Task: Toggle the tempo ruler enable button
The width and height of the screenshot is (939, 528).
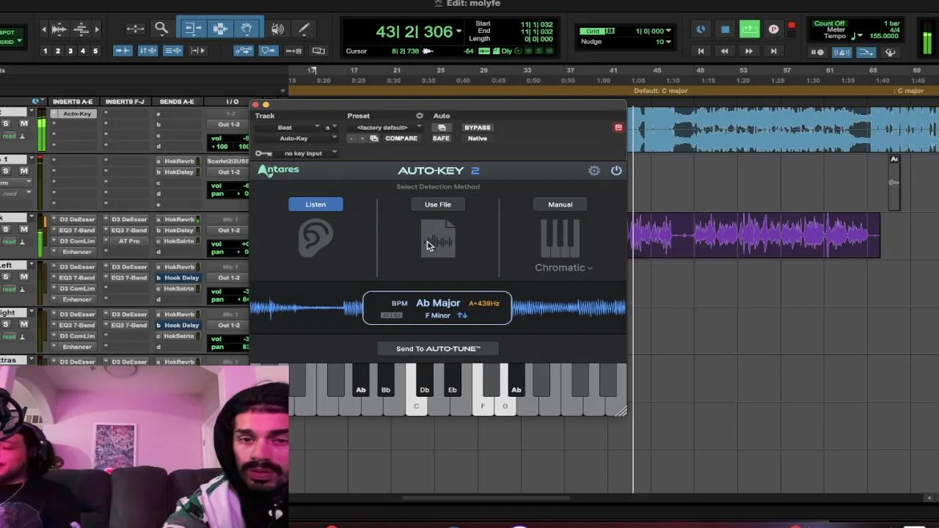Action: (866, 53)
